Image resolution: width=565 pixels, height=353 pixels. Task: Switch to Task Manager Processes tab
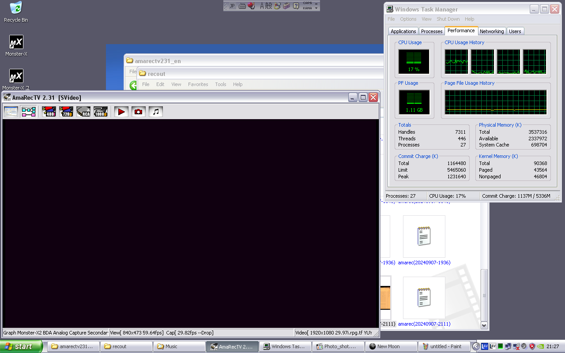click(432, 31)
